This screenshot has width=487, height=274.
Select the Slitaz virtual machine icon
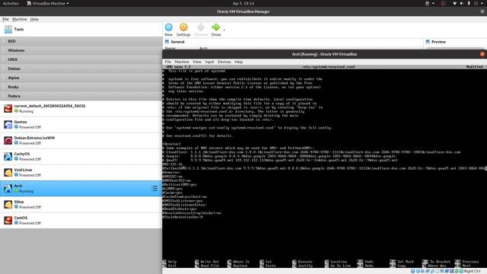click(x=8, y=205)
